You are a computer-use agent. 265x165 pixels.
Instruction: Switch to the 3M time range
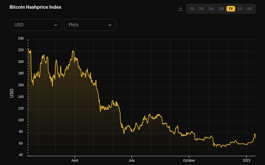[x=221, y=9]
